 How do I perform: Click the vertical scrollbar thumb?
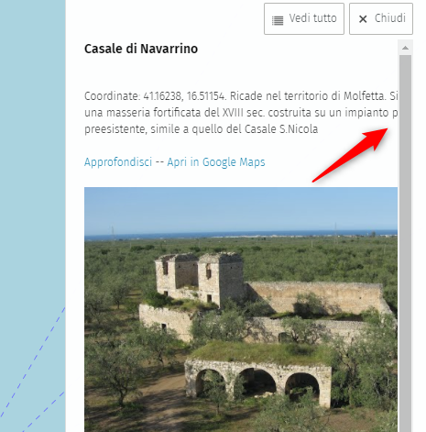tap(405, 243)
